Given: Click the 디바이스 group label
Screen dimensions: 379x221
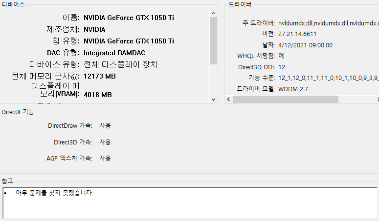Looking at the screenshot, I should tap(13, 4).
